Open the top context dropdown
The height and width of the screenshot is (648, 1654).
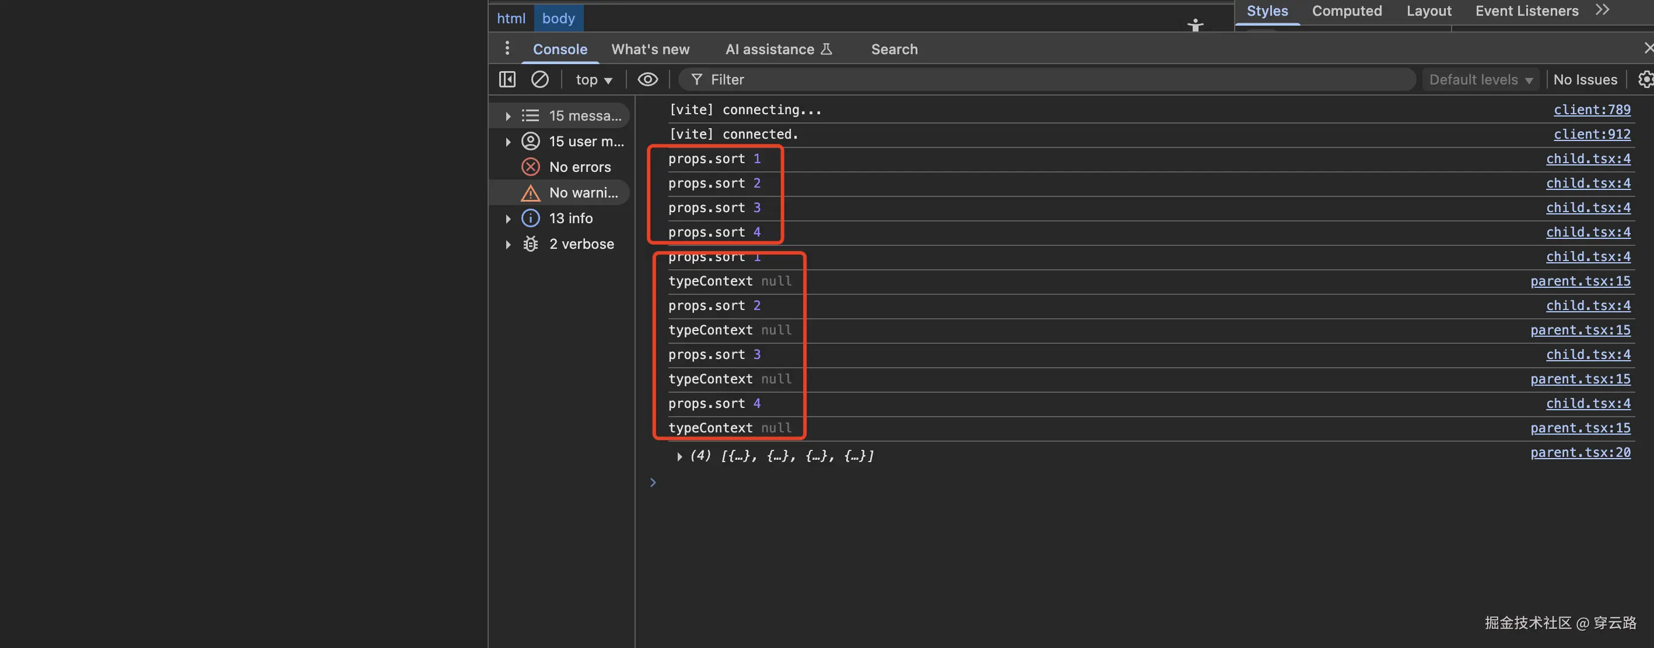(593, 80)
